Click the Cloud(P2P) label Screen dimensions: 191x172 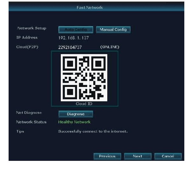27,47
